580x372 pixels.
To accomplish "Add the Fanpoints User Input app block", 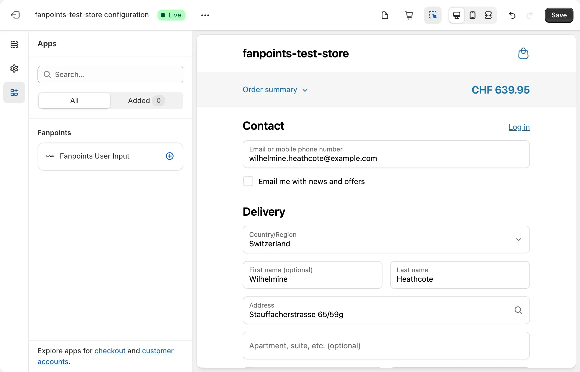I will (170, 156).
